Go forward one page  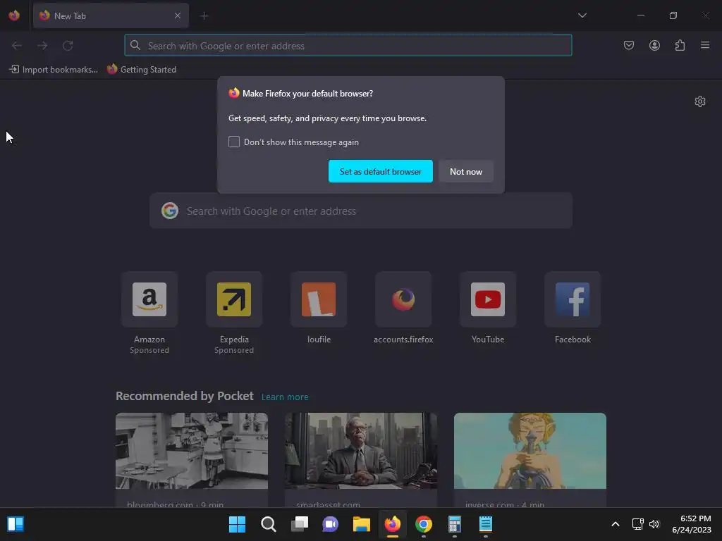pos(42,46)
